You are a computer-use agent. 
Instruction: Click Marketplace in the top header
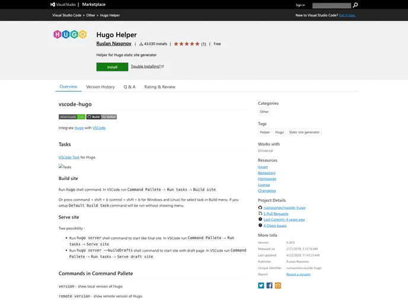pyautogui.click(x=94, y=4)
